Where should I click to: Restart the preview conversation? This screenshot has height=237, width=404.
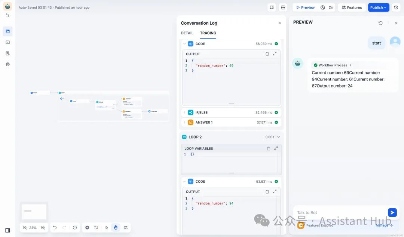coord(380,23)
